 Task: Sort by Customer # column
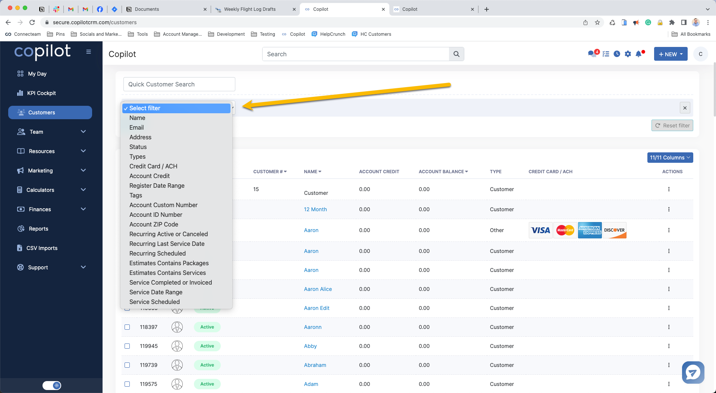click(270, 172)
